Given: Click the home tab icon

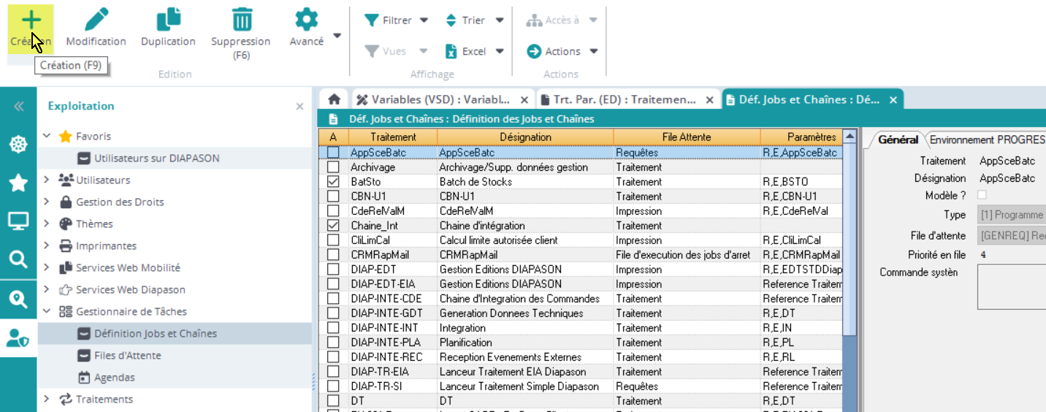Looking at the screenshot, I should (334, 99).
